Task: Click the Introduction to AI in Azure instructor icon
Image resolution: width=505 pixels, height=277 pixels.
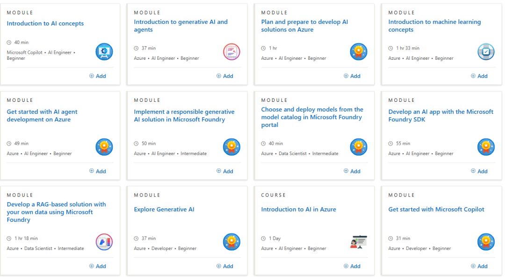Action: click(359, 242)
